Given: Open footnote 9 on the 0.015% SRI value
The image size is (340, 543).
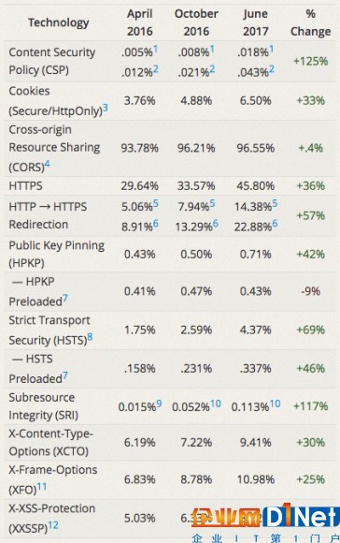Looking at the screenshot, I should pyautogui.click(x=159, y=404).
